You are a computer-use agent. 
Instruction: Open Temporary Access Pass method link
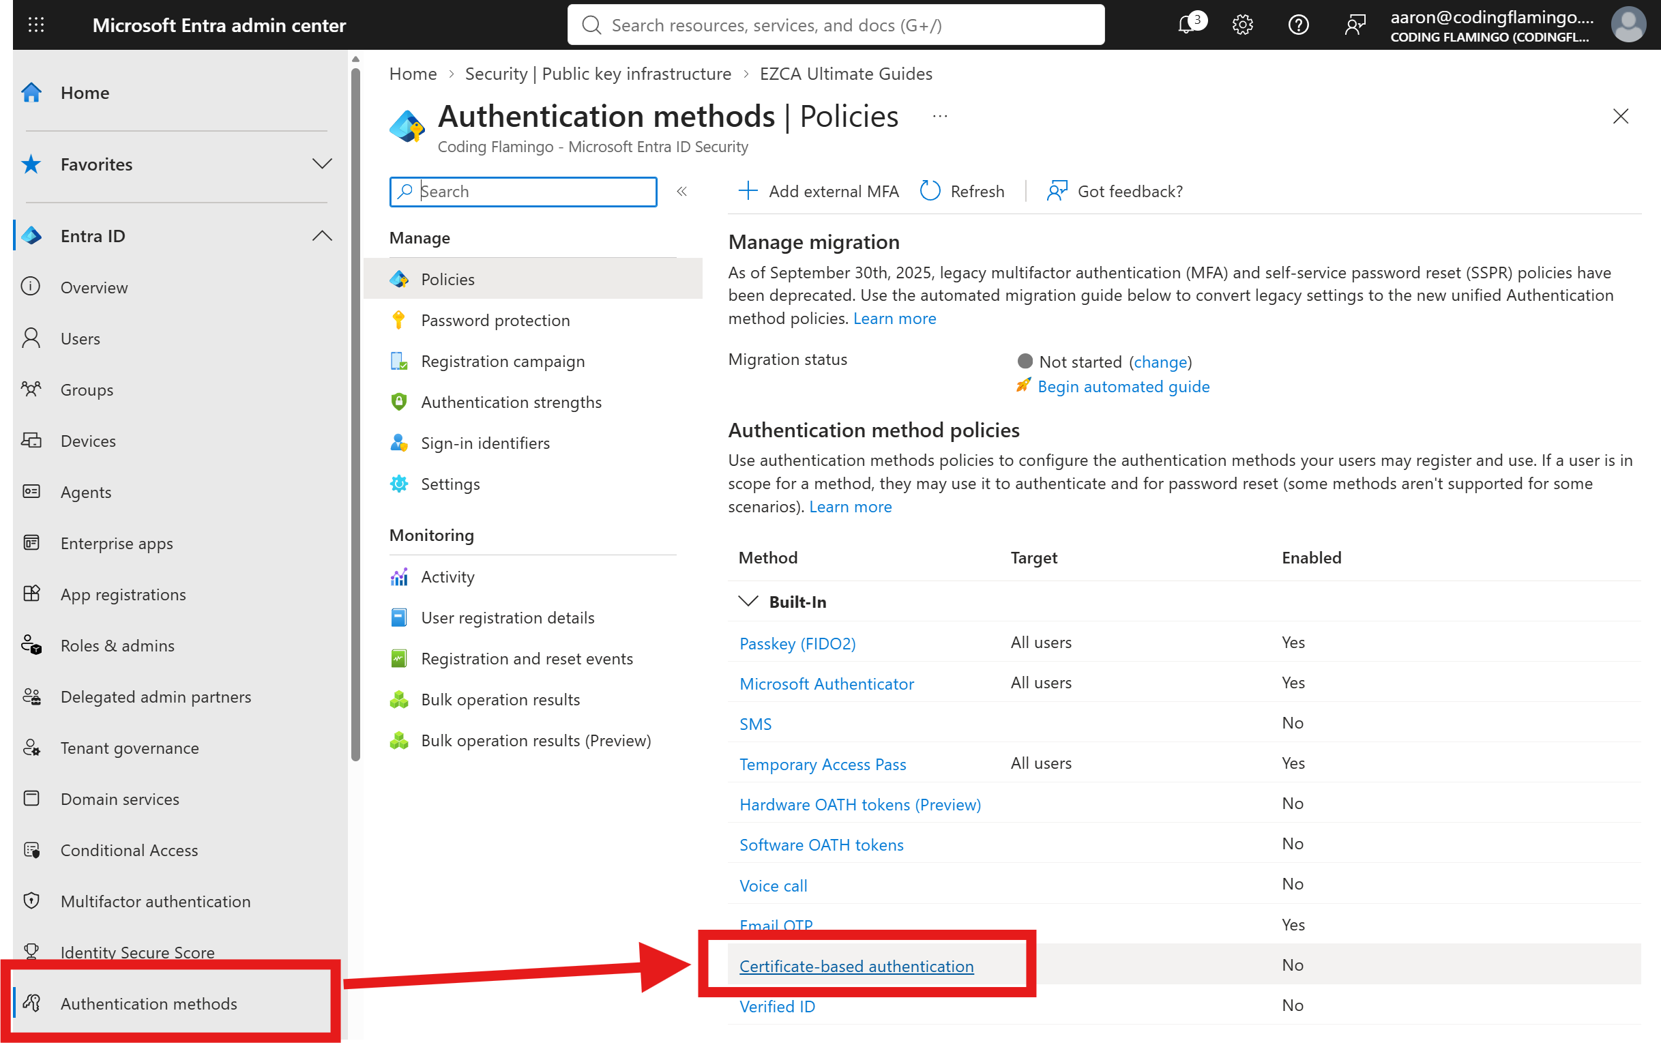click(822, 764)
